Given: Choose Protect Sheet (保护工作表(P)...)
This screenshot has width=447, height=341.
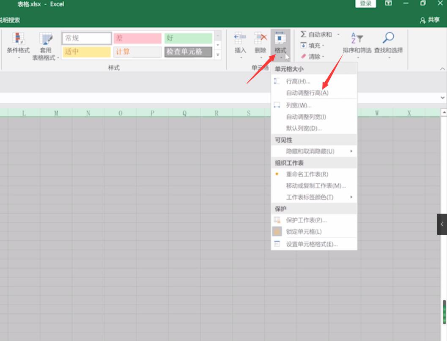Looking at the screenshot, I should click(314, 220).
